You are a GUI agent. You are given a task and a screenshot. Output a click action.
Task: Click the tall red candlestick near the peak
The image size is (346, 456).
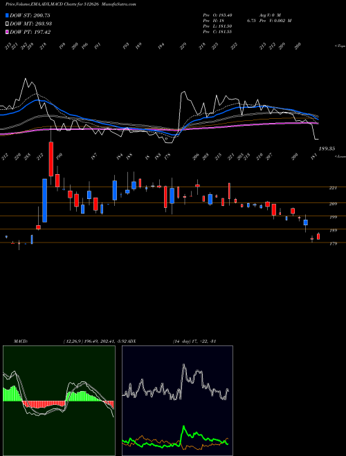[x=51, y=159]
